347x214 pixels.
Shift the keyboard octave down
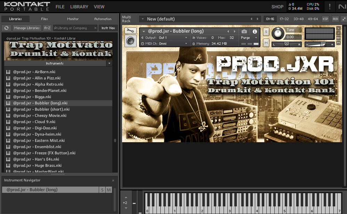(x=126, y=208)
